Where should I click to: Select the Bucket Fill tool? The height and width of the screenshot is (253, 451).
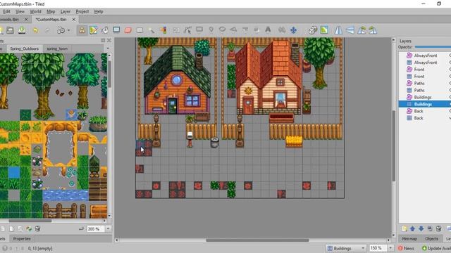pos(105,30)
